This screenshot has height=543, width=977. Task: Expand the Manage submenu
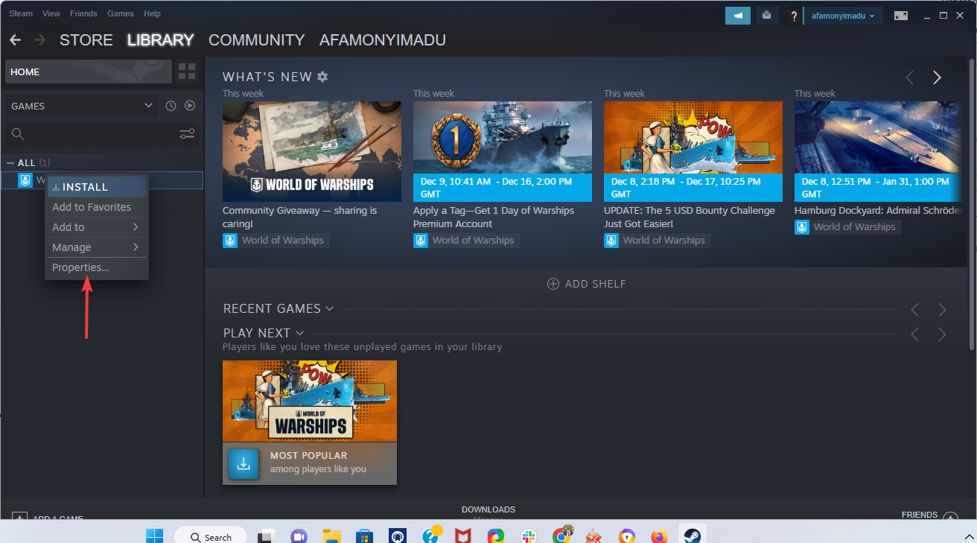[x=96, y=247]
